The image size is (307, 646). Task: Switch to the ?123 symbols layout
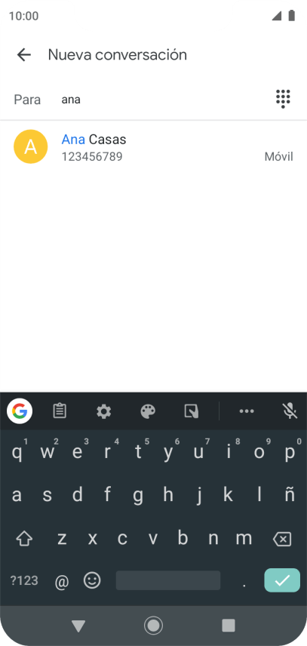tap(24, 580)
